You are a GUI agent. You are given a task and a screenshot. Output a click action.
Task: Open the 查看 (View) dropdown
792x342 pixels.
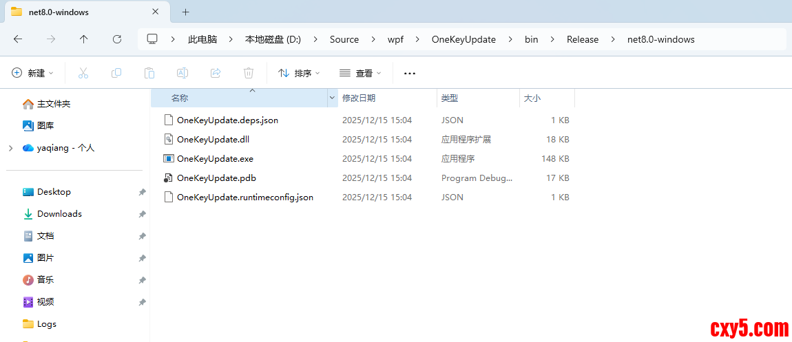pos(360,73)
